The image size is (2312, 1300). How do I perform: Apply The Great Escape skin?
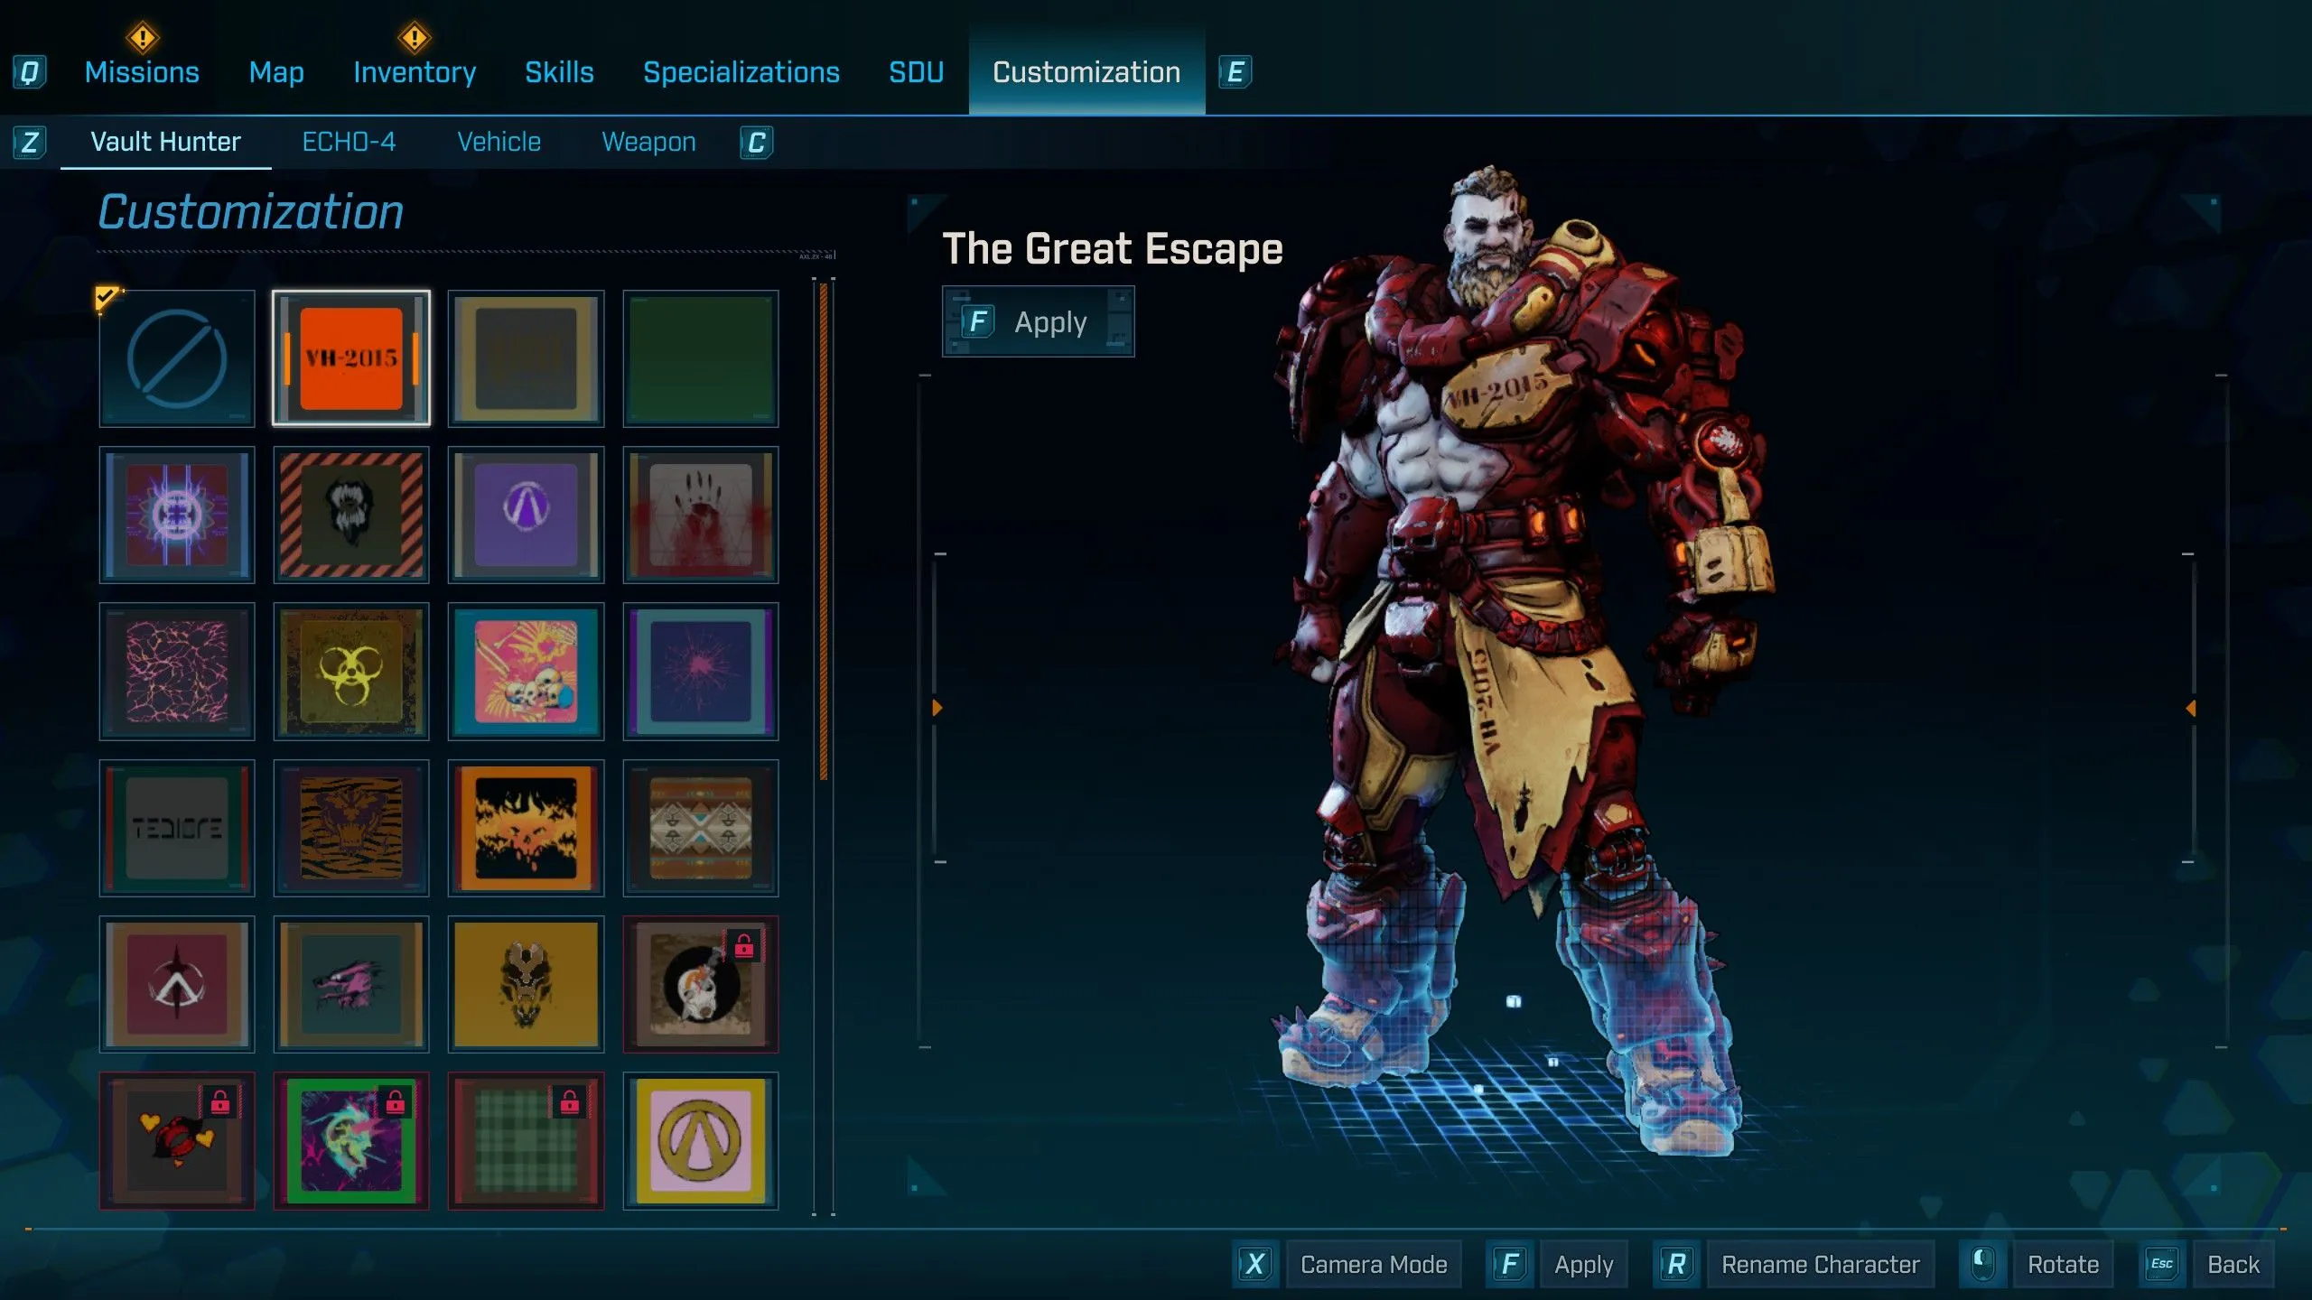[1039, 322]
